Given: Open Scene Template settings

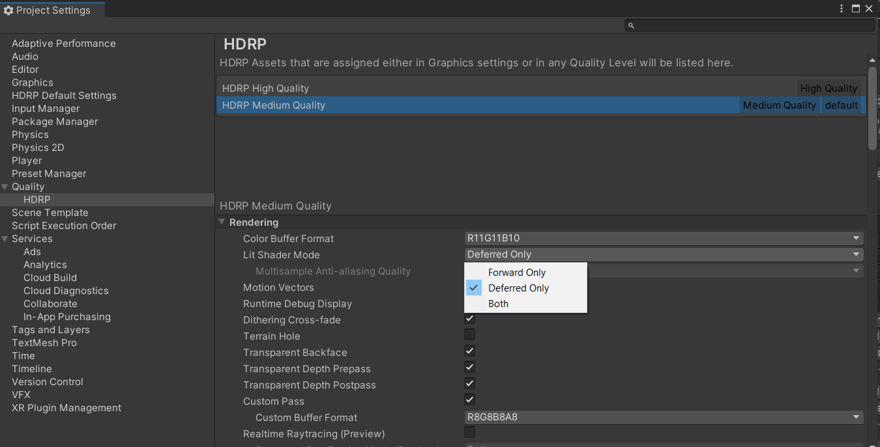Looking at the screenshot, I should coord(50,213).
